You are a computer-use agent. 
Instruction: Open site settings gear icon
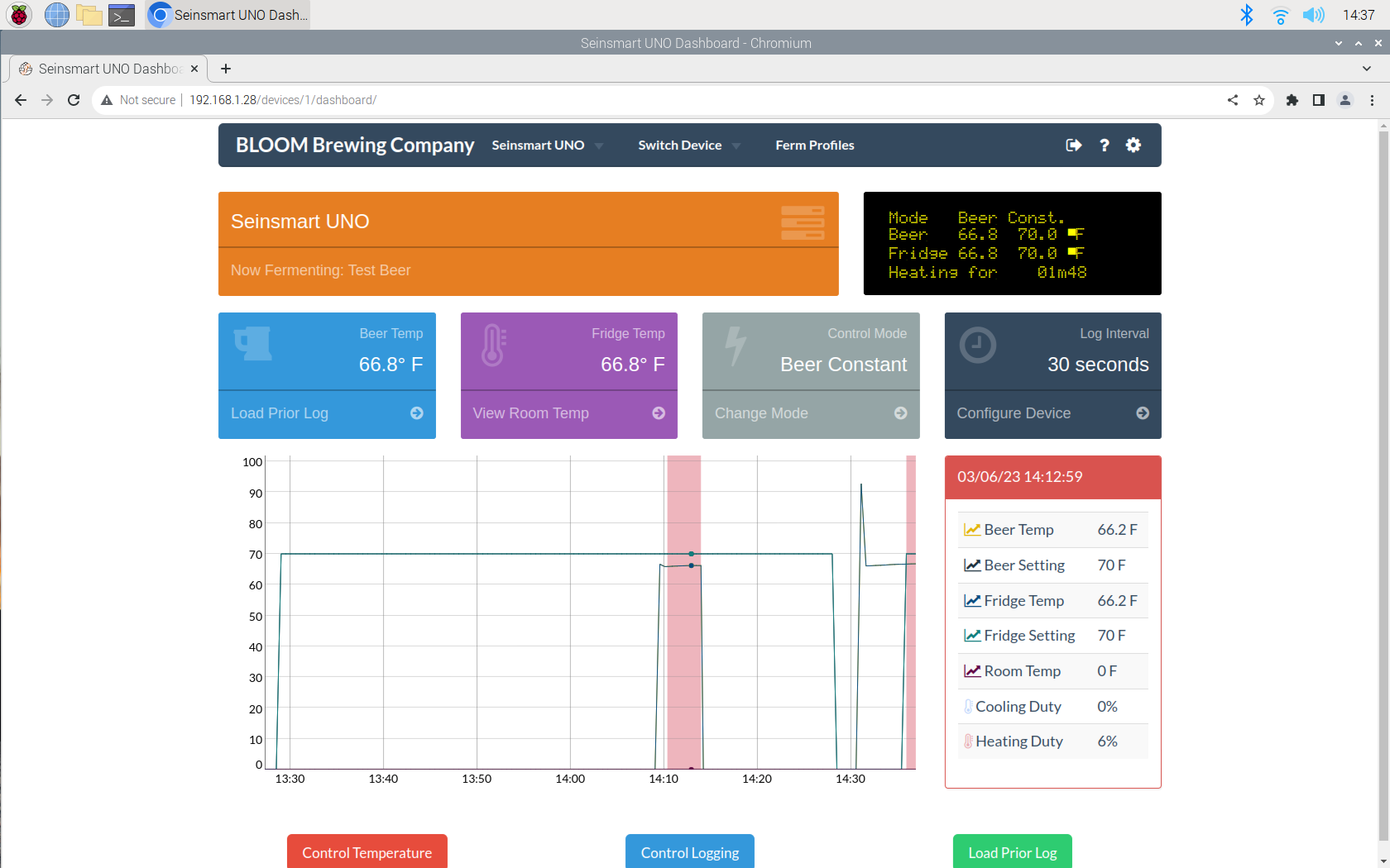click(1134, 145)
